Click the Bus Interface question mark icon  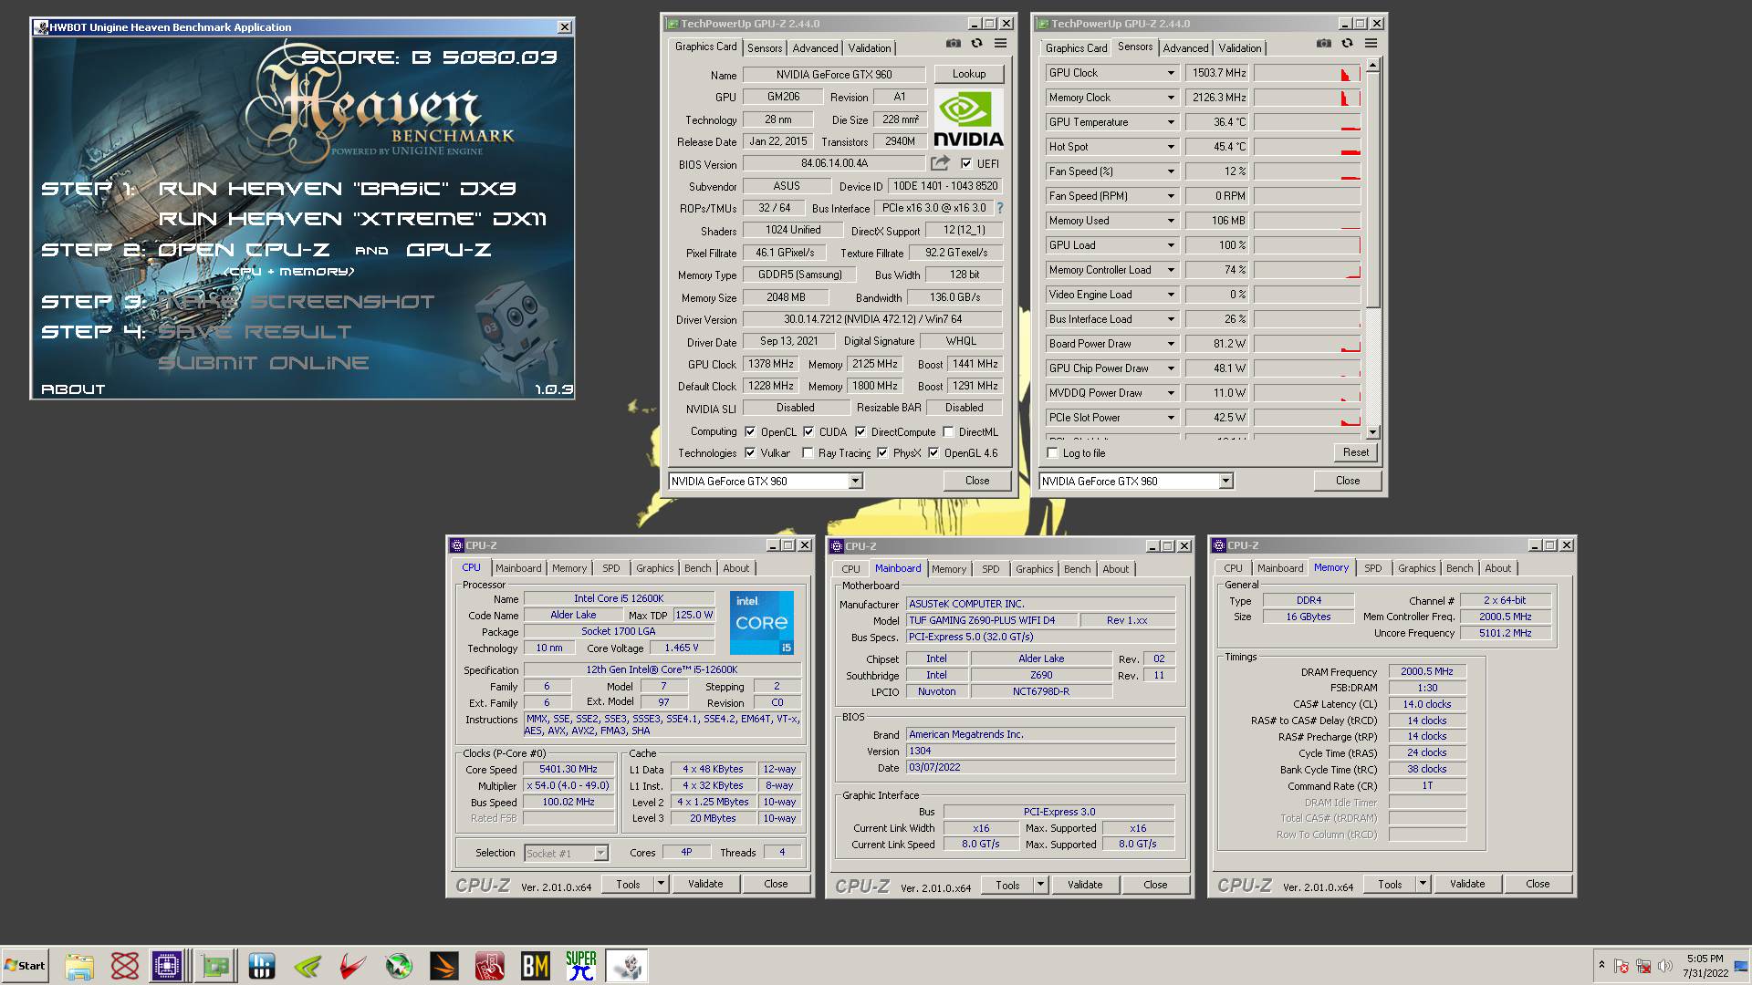tap(999, 208)
